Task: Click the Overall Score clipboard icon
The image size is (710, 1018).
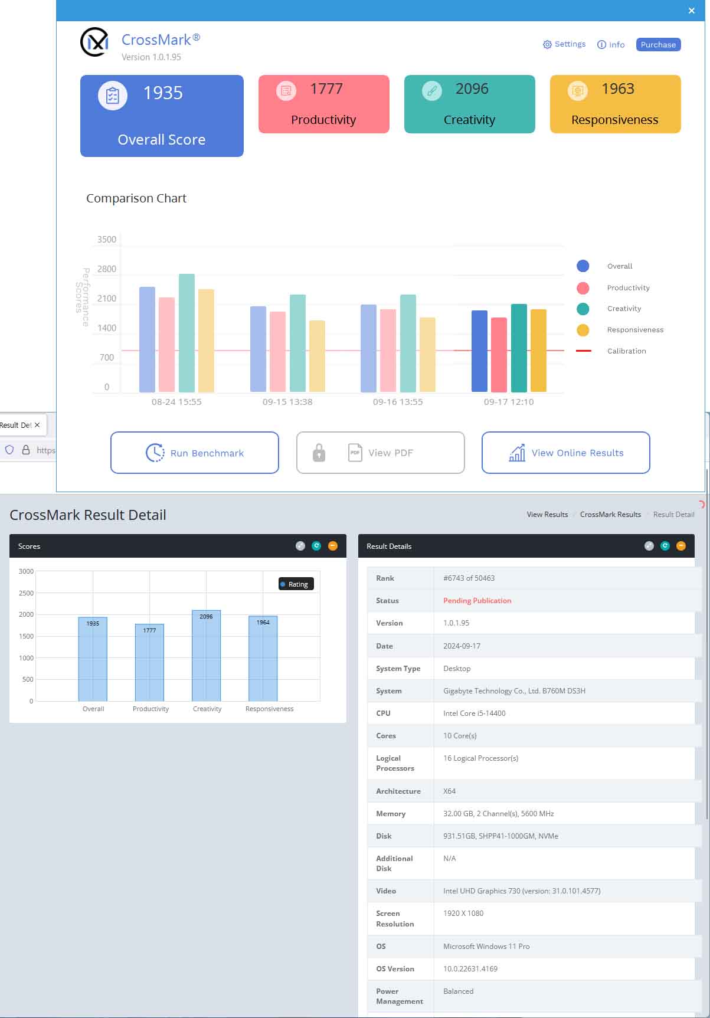Action: pos(112,95)
